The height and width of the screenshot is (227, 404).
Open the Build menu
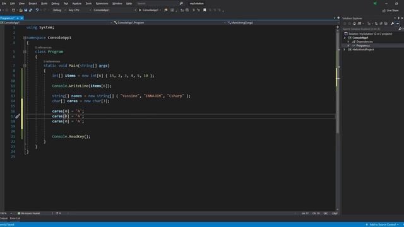click(x=44, y=4)
